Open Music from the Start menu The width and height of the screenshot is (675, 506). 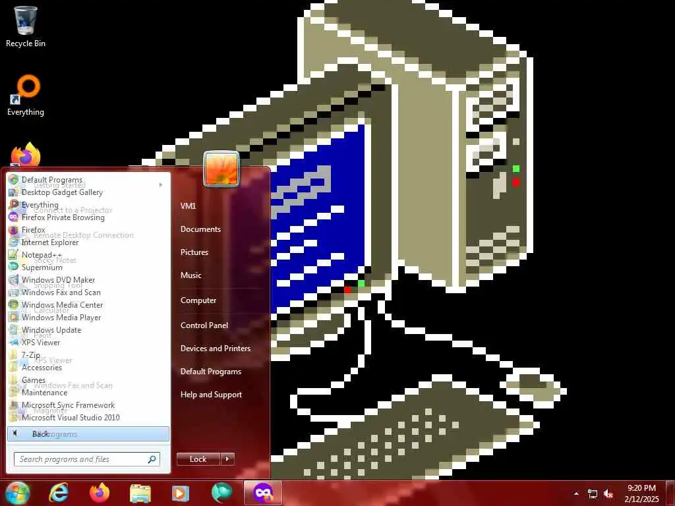pos(191,275)
